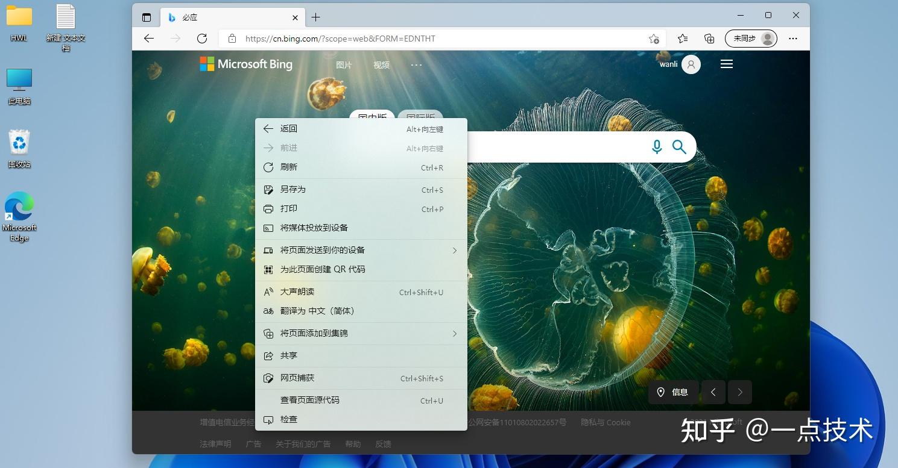Viewport: 898px width, 468px height.
Task: Click the browser back arrow in the toolbar
Action: pyautogui.click(x=149, y=39)
